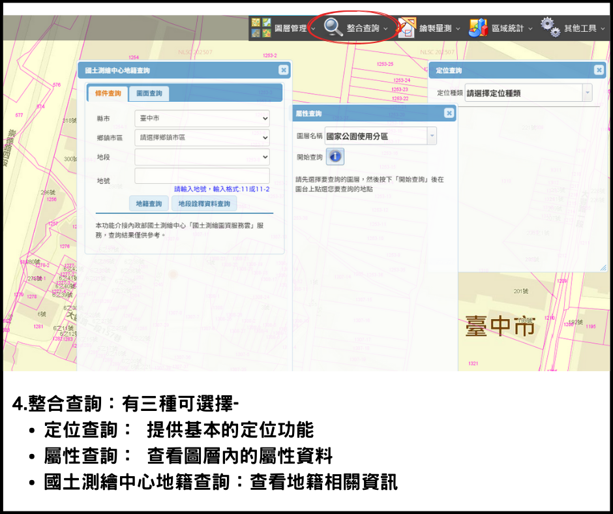Click the 地籍查詢 button
Image resolution: width=613 pixels, height=514 pixels.
(x=149, y=204)
